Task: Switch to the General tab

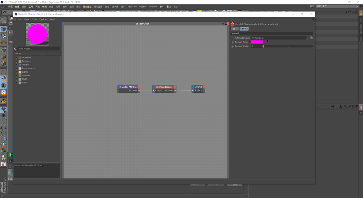Action: click(x=244, y=29)
